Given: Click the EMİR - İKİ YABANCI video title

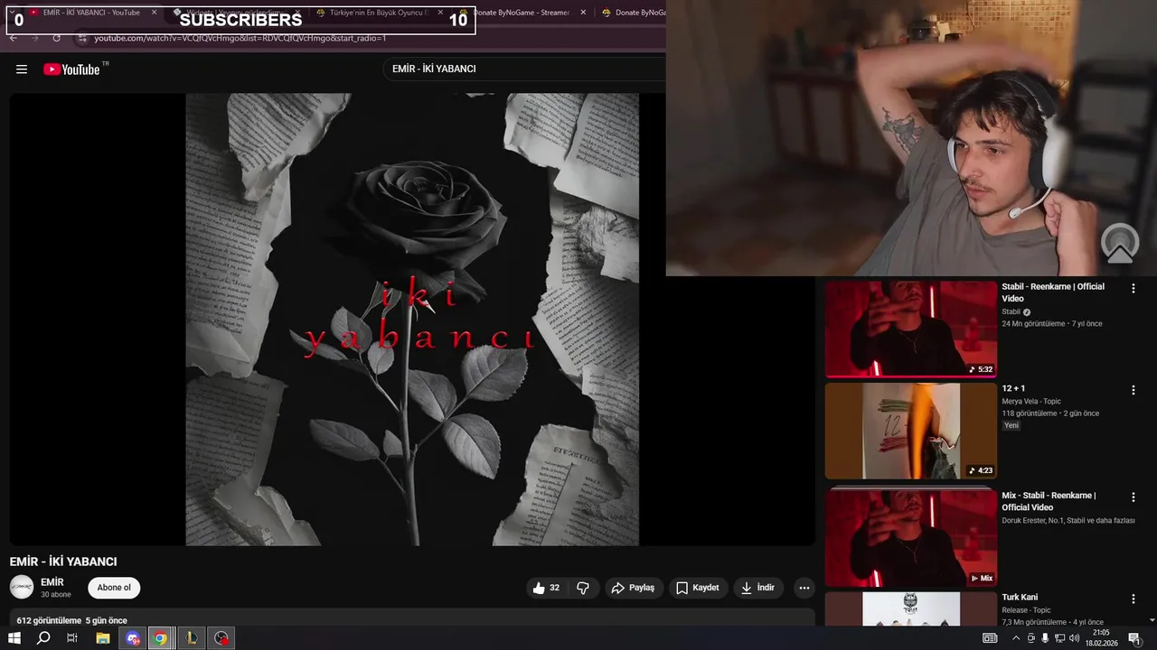Looking at the screenshot, I should tap(63, 562).
